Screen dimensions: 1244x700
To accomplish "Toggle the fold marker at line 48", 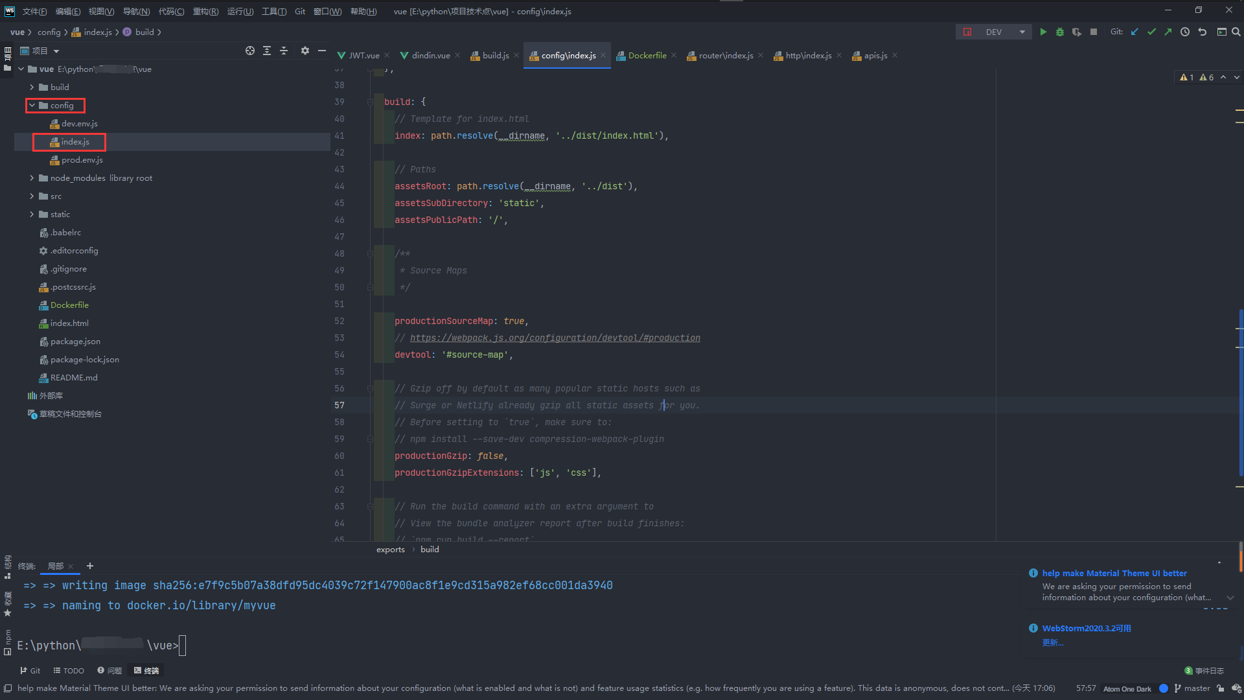I will pyautogui.click(x=370, y=253).
